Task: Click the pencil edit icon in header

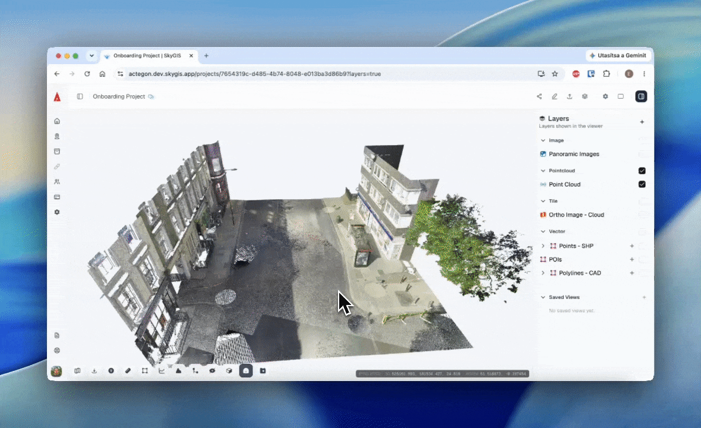Action: pyautogui.click(x=554, y=97)
